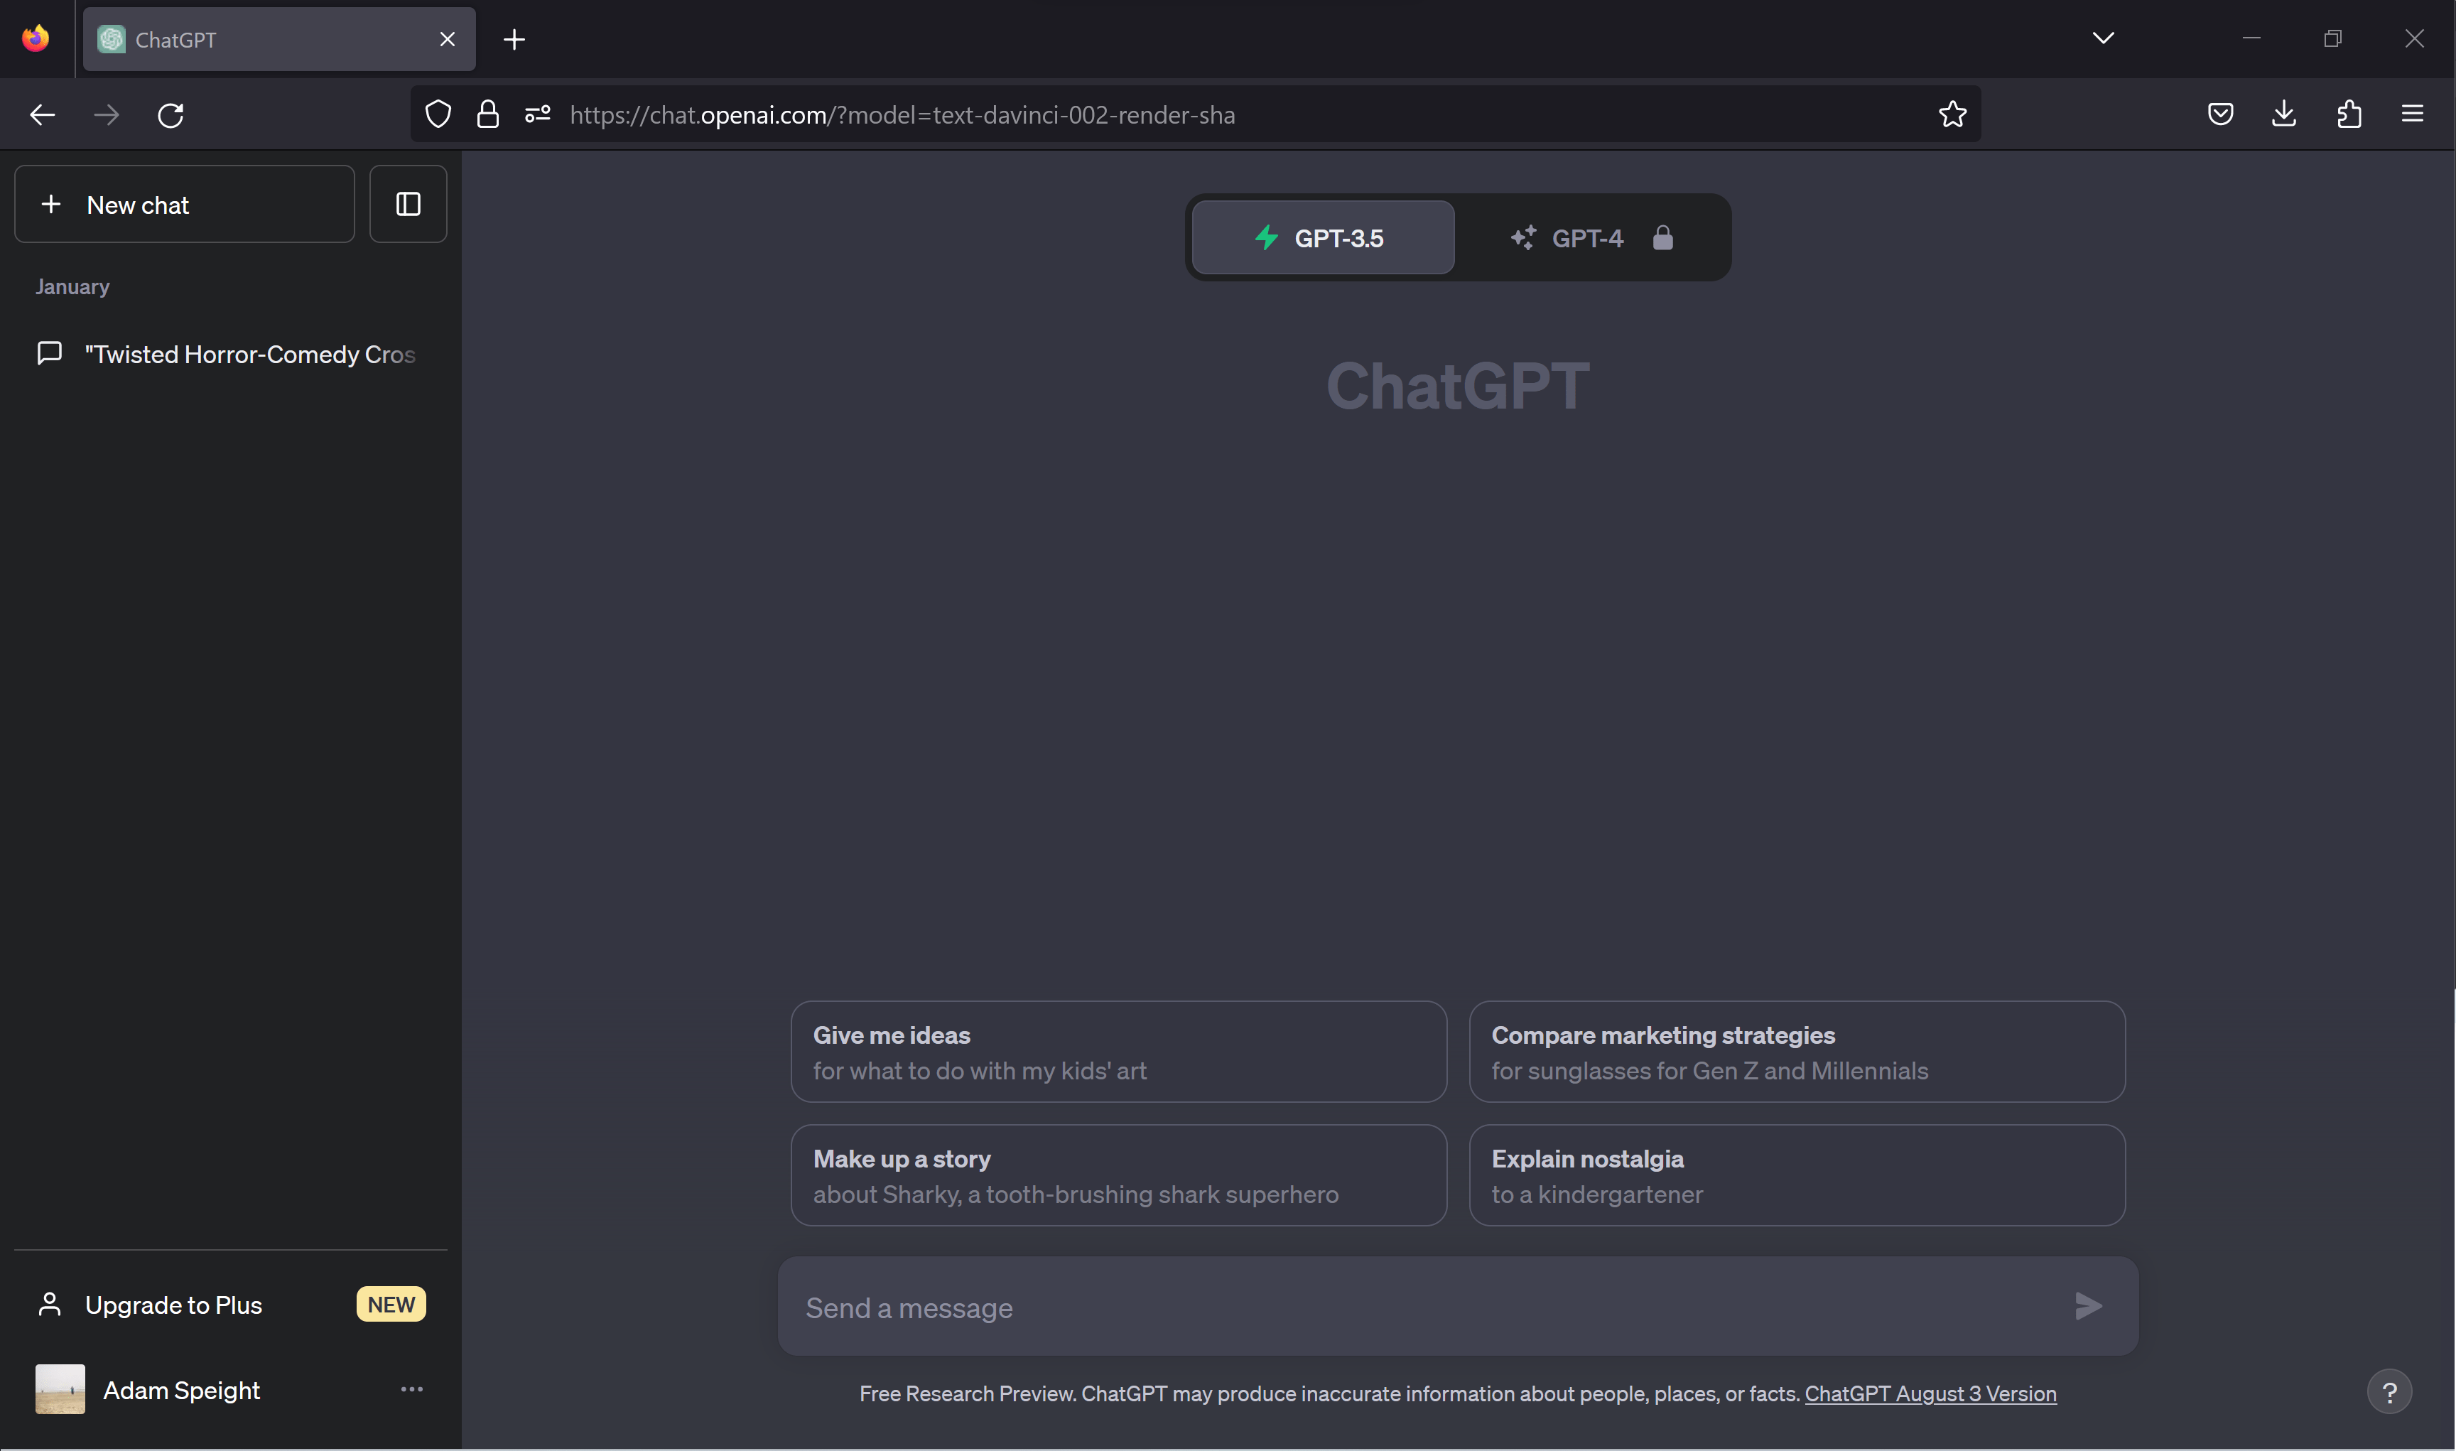2456x1451 pixels.
Task: Click the Adam Speight profile picture
Action: (x=60, y=1389)
